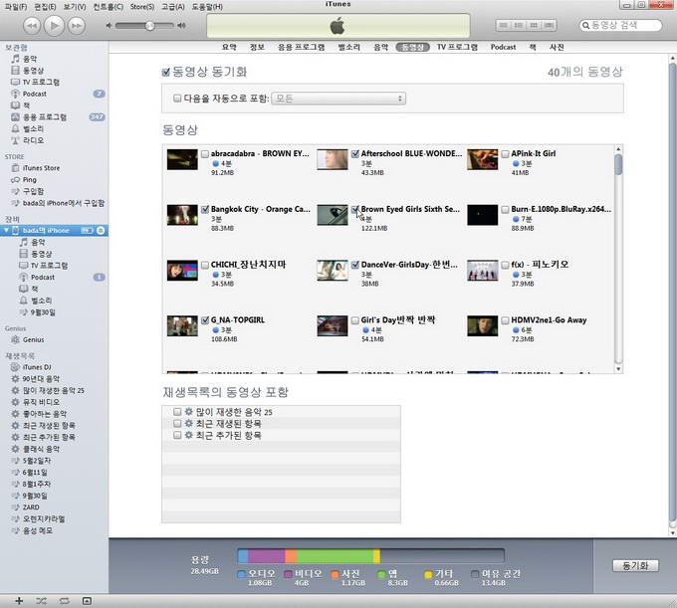Screen dimensions: 677x608
Task: Open the 파일(F) menu
Action: 16,7
